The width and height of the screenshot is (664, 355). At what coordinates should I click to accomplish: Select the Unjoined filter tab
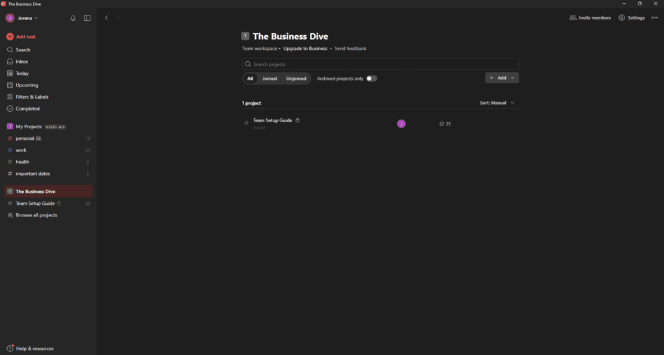296,79
